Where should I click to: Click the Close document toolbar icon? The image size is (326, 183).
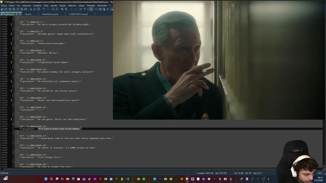pos(18,9)
